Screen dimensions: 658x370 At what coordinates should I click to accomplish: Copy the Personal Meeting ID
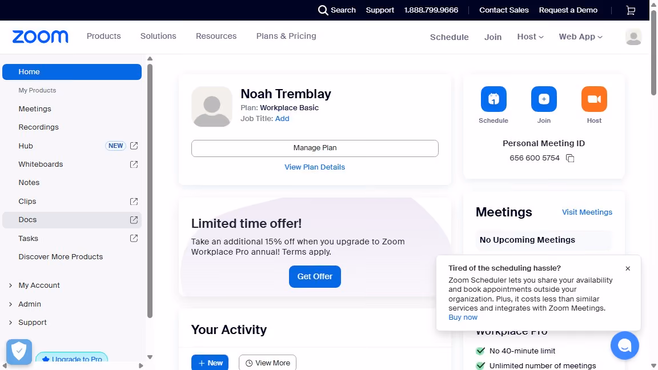tap(570, 158)
